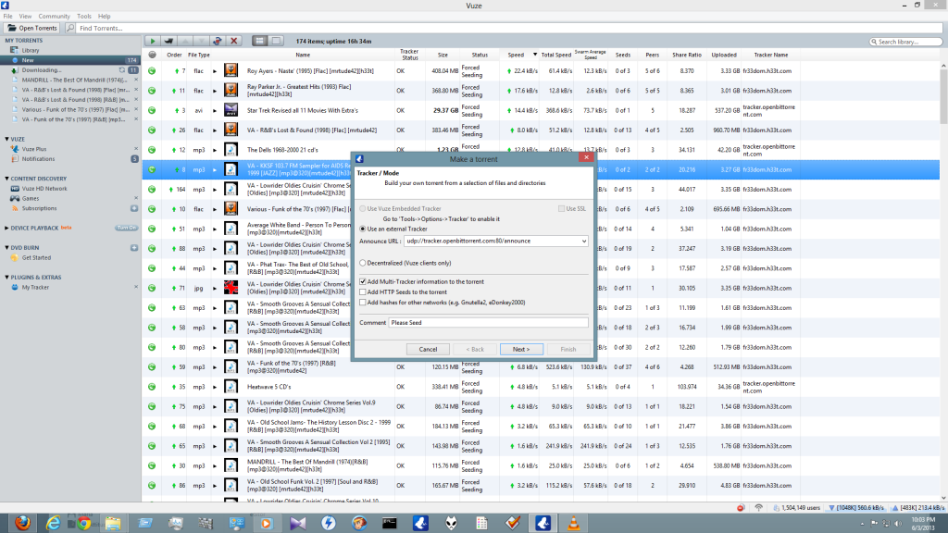Select Use an external Tracker radio
The height and width of the screenshot is (533, 948).
click(363, 229)
